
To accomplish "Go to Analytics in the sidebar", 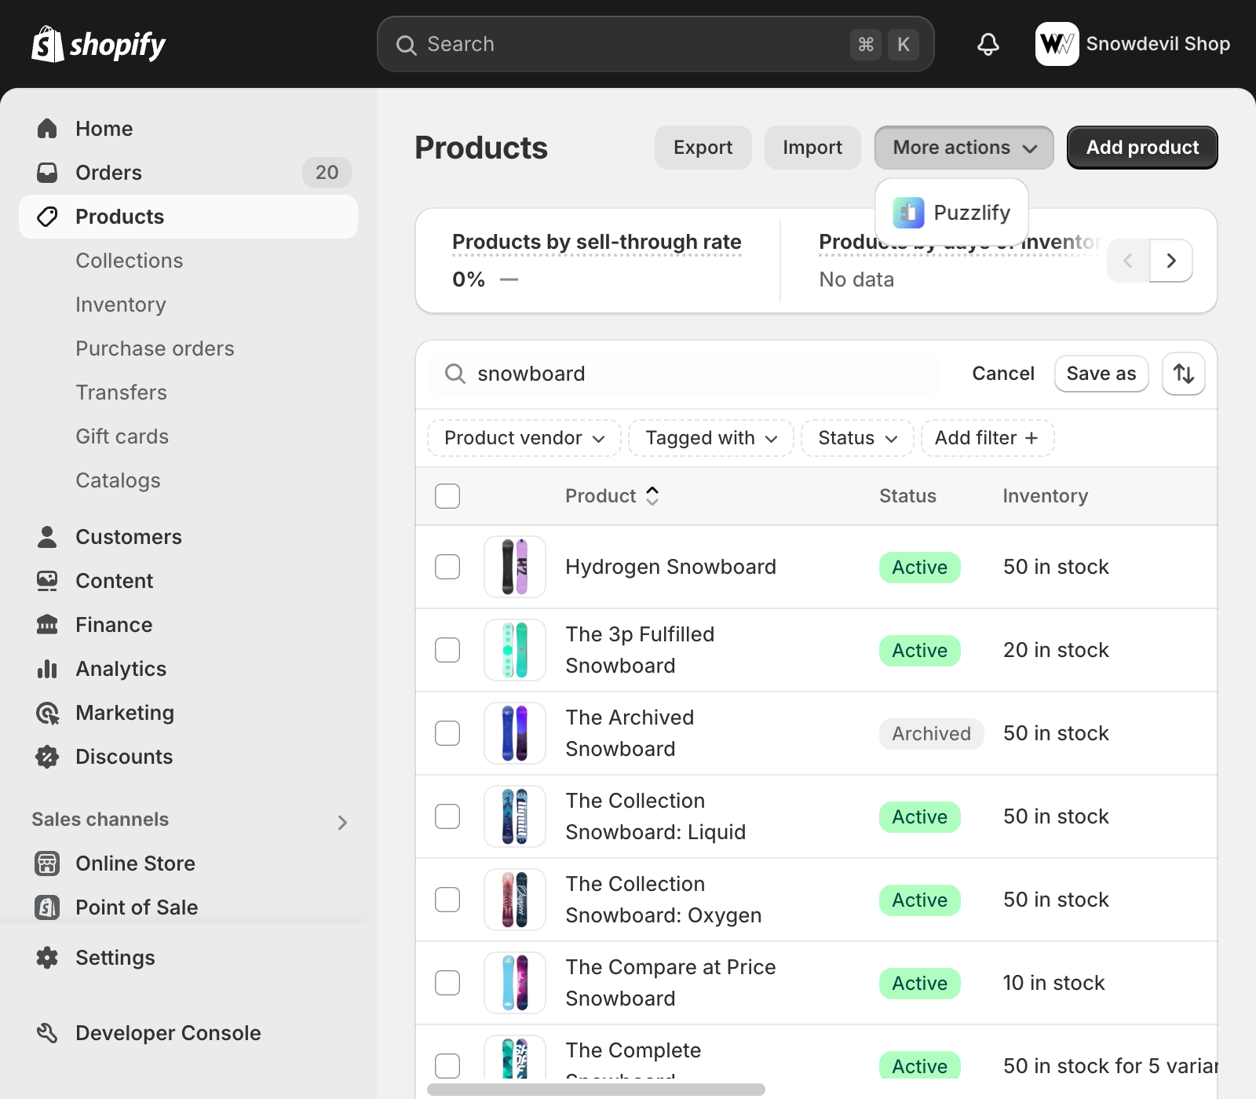I will (120, 669).
